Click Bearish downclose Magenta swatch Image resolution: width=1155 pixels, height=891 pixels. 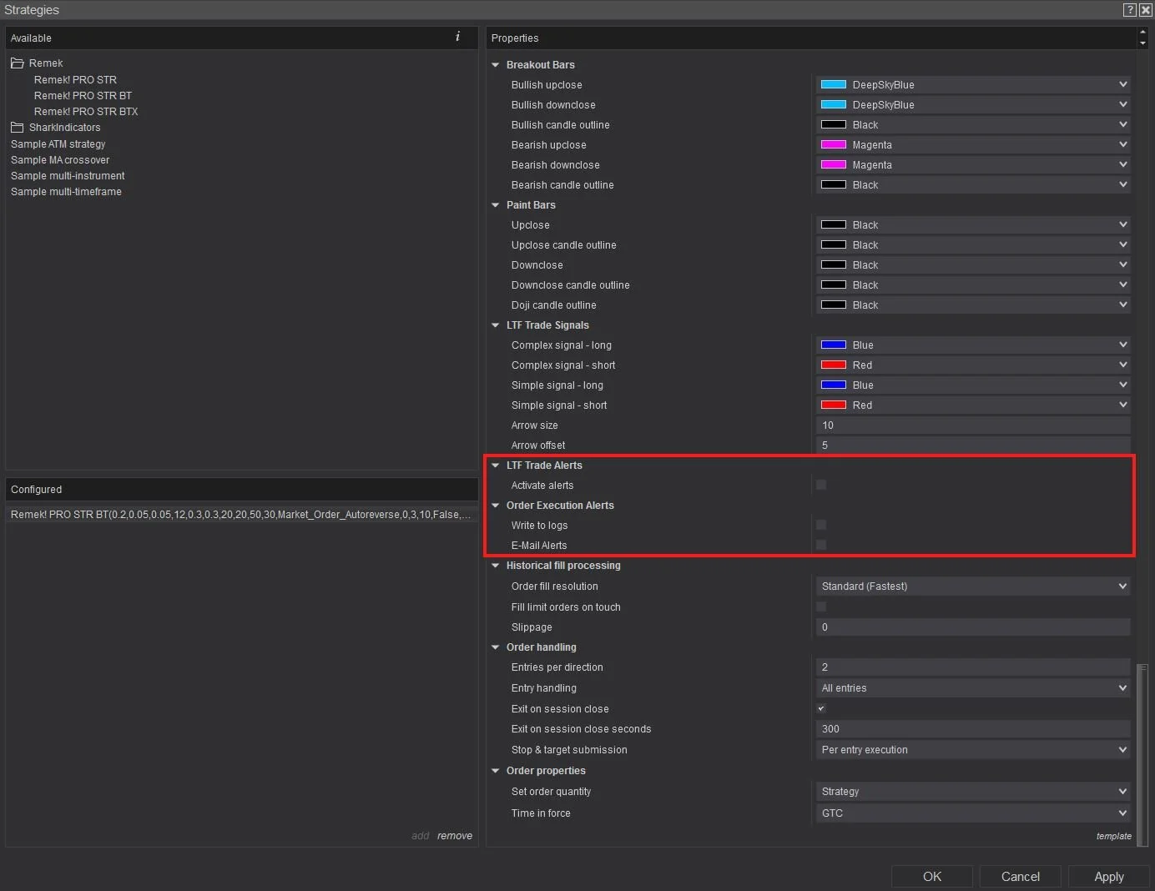(x=834, y=164)
